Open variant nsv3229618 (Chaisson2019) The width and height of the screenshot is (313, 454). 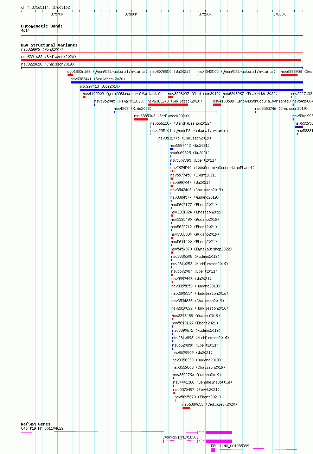pos(47,64)
